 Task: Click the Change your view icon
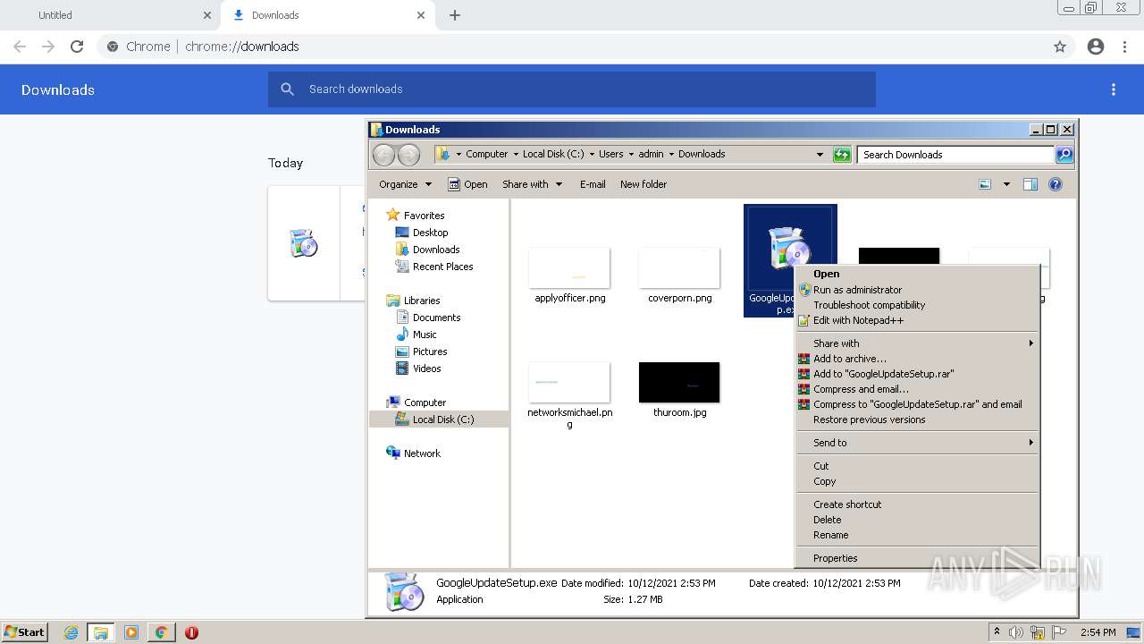[985, 184]
